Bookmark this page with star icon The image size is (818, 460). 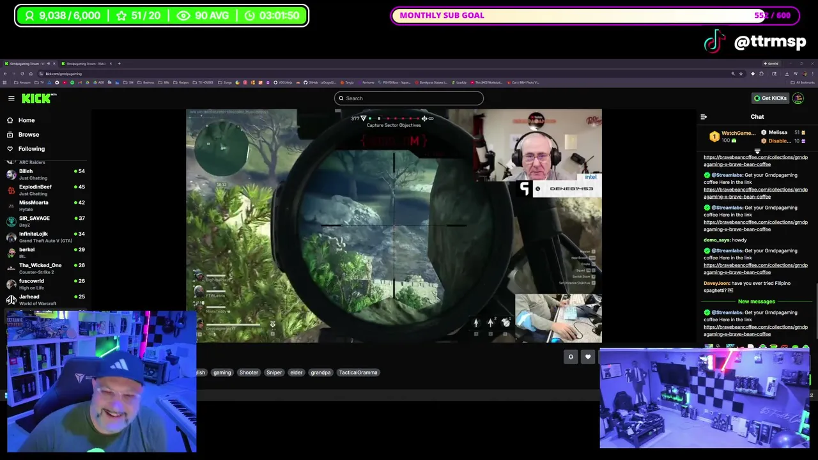[x=741, y=73]
